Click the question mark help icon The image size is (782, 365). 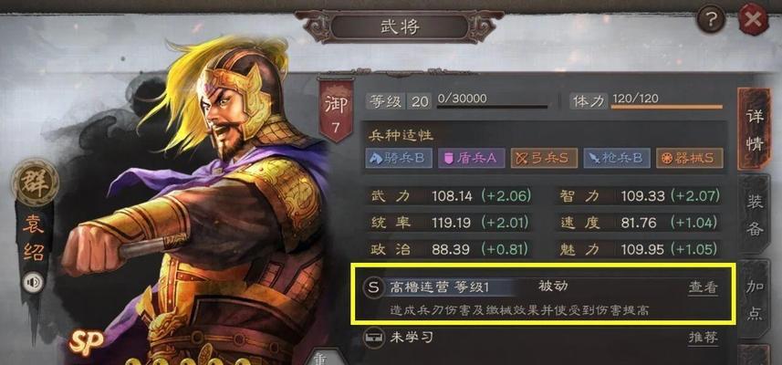tap(712, 19)
